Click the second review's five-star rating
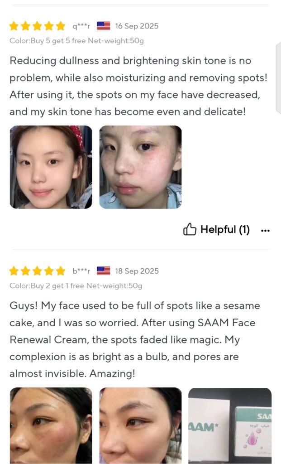281x464 pixels. tap(37, 271)
